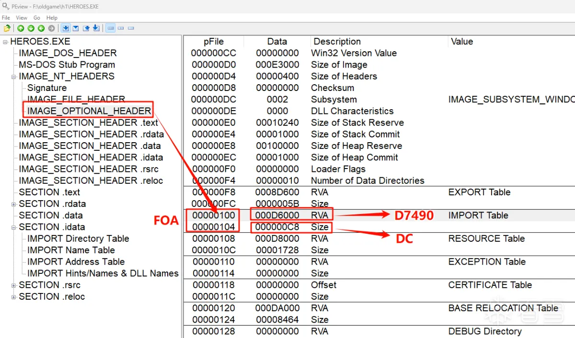The image size is (575, 338).
Task: Open the Go menu
Action: (x=37, y=18)
